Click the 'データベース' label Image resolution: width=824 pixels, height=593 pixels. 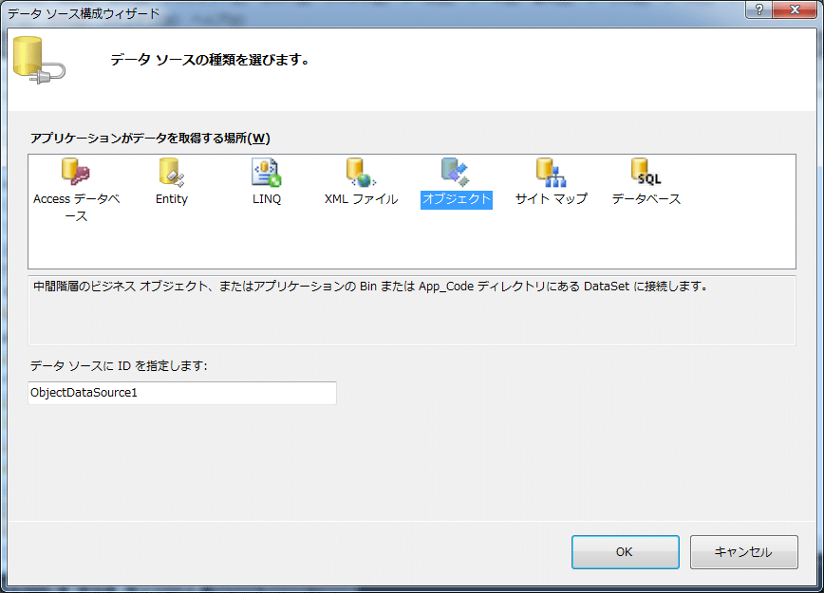[x=646, y=199]
